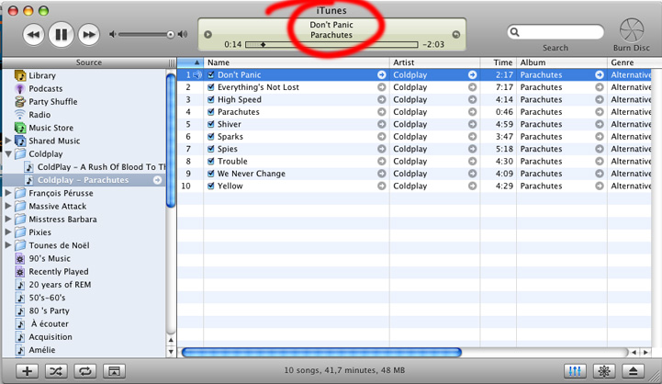Sort by the Album column header
The width and height of the screenshot is (662, 384).
coord(562,62)
